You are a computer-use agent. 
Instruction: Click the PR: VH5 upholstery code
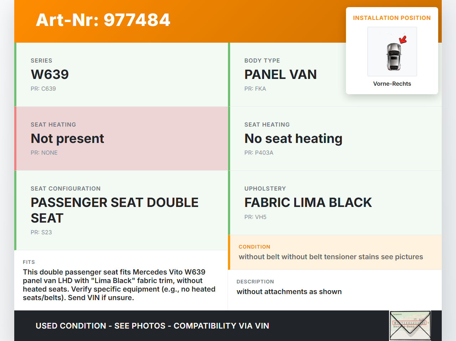pos(255,217)
